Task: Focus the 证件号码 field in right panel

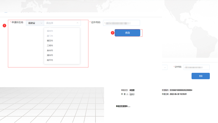Action: click(196, 67)
